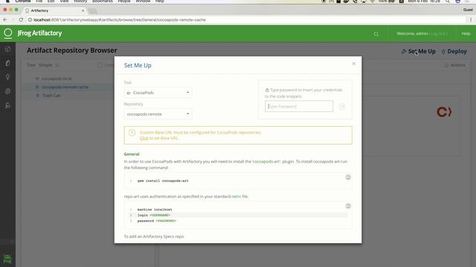Open the History menu in macOS bar
This screenshot has height=267, width=476.
[x=80, y=1]
